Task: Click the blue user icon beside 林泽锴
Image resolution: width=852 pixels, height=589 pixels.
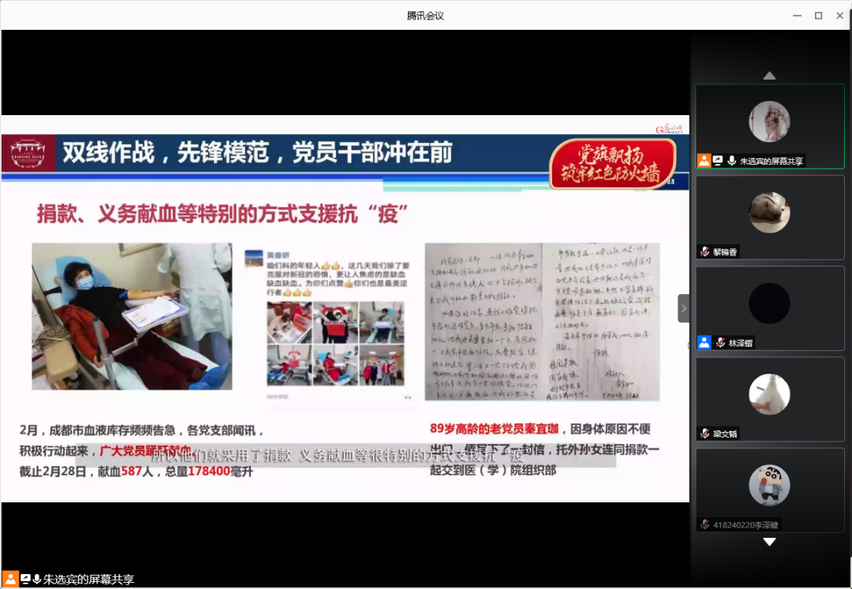Action: [x=704, y=342]
